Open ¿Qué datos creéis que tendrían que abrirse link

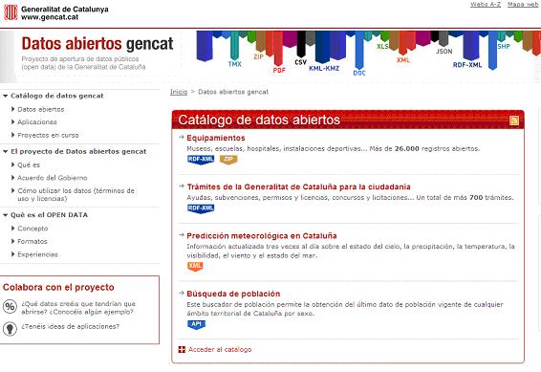[78, 308]
